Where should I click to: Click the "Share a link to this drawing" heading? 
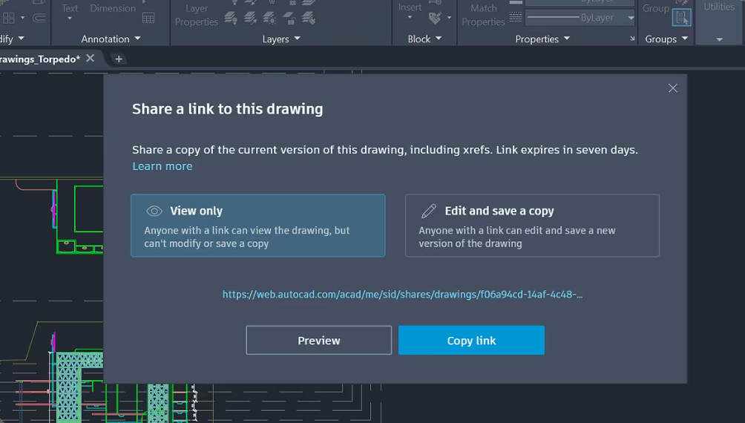click(x=228, y=109)
